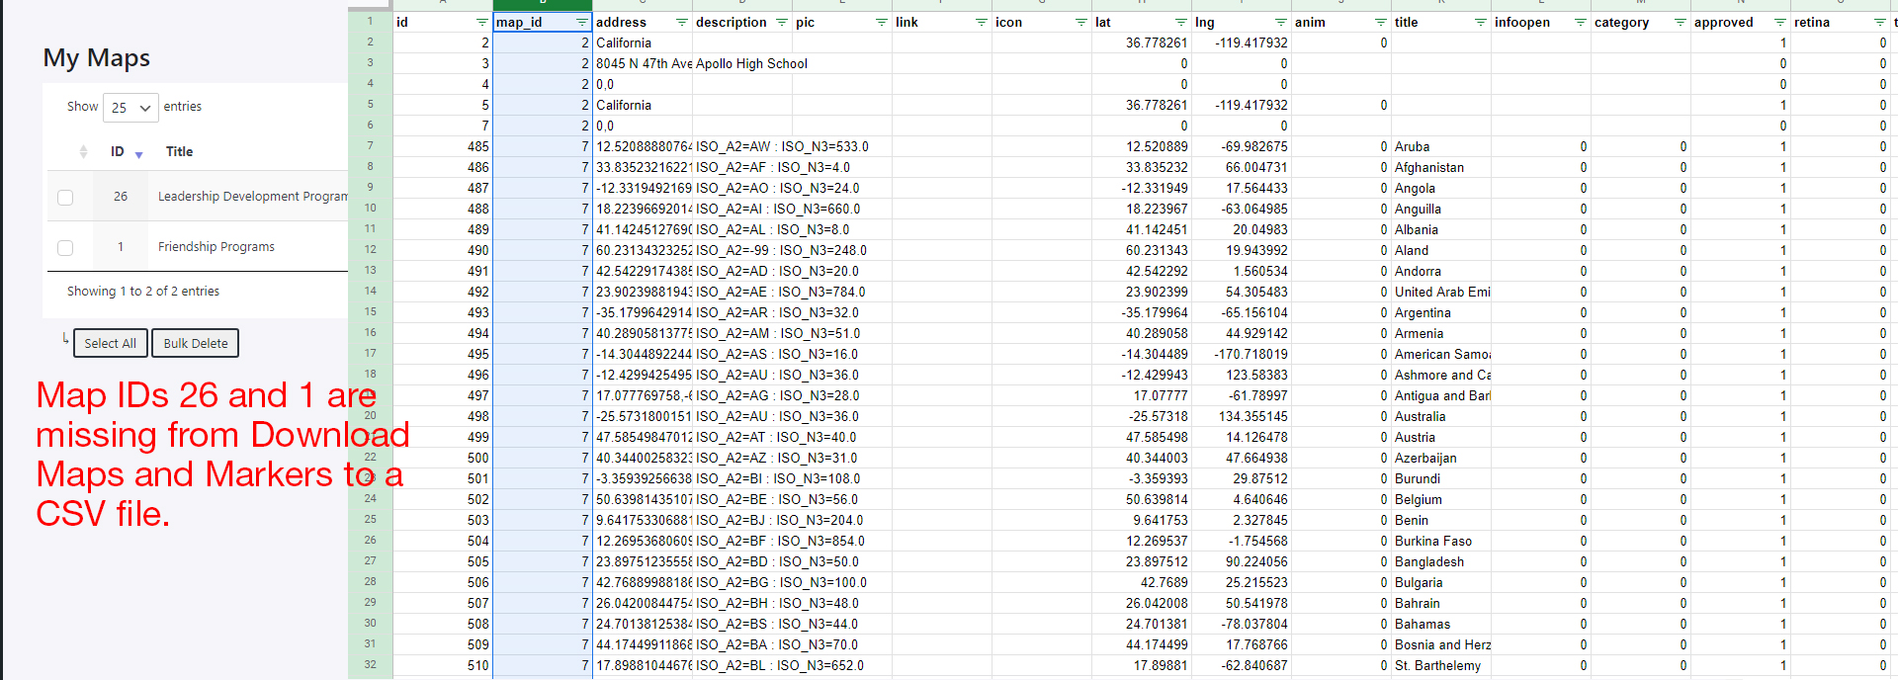Open the lat column filter icon
This screenshot has height=680, width=1898.
[x=1180, y=23]
